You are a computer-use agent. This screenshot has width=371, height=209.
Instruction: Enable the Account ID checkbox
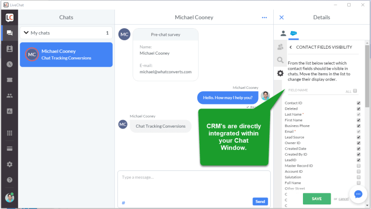[x=358, y=171]
